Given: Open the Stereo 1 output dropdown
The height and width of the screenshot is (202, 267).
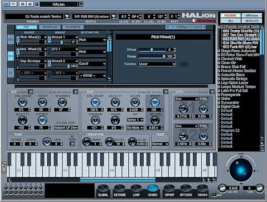Looking at the screenshot, I should click(x=135, y=120).
